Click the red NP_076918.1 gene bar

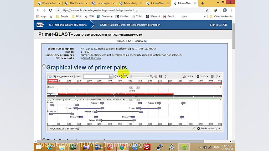pyautogui.click(x=116, y=94)
